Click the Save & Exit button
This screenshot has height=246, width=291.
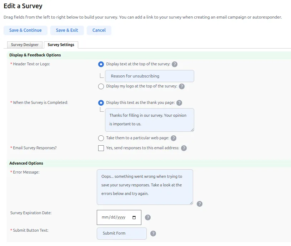point(67,30)
